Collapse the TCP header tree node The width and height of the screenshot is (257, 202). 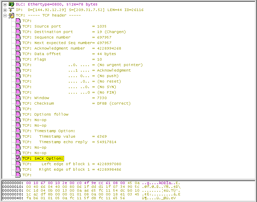(5, 15)
